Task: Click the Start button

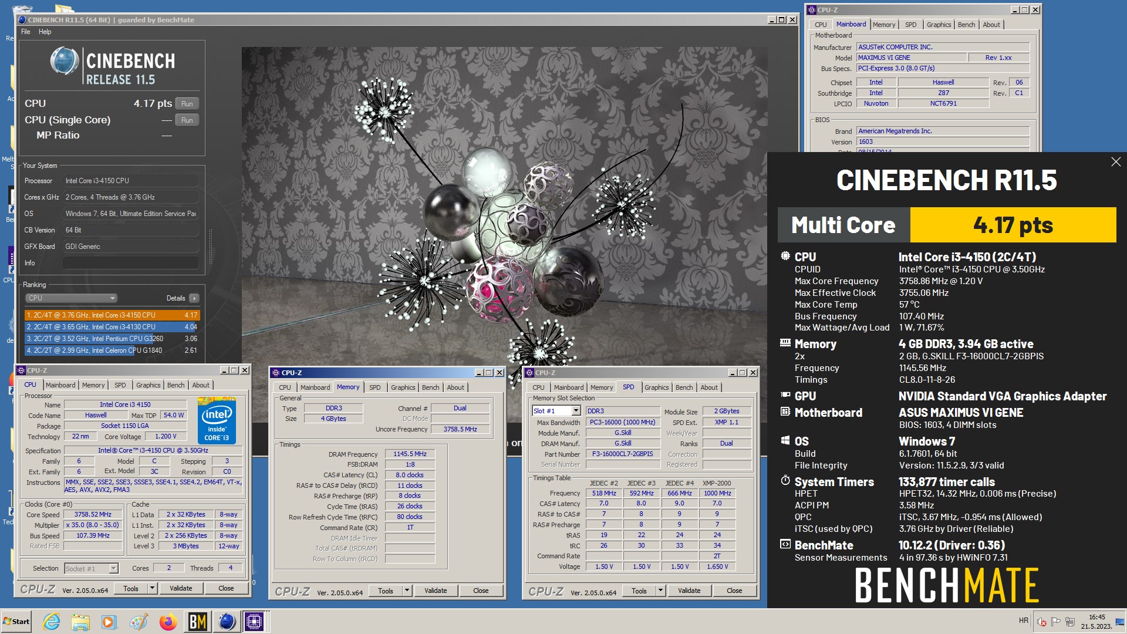Action: pos(16,622)
